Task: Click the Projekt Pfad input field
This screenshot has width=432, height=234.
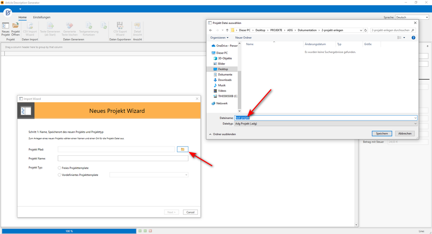Action: coord(116,149)
